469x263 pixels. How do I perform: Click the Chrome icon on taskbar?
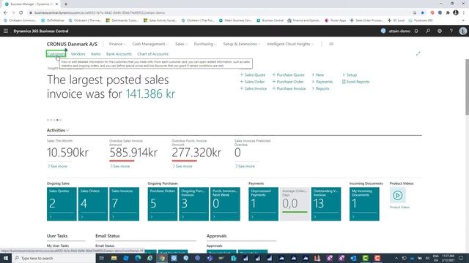coord(162,258)
